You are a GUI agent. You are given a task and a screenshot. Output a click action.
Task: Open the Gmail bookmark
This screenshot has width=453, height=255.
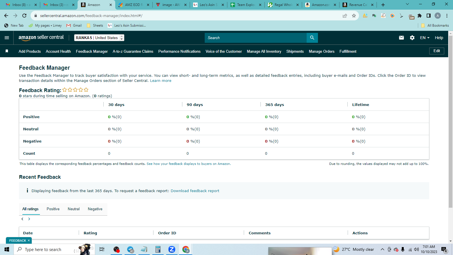pos(74,25)
